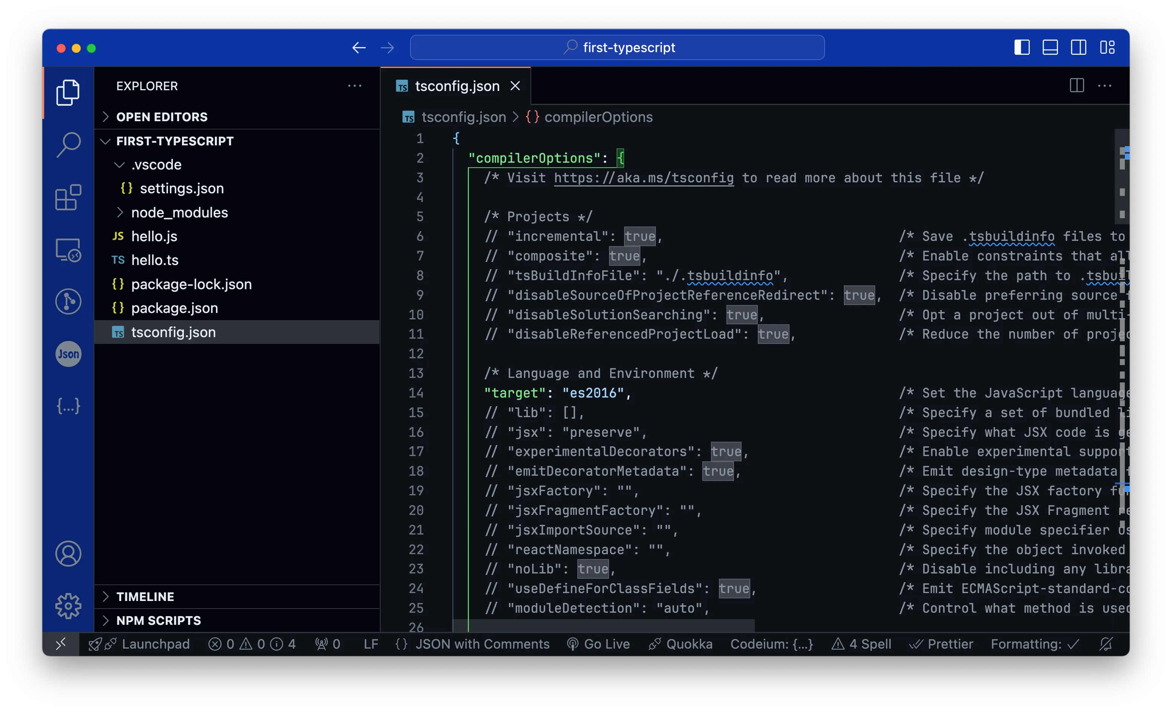
Task: Open the Explorer view in activity bar
Action: pos(68,92)
